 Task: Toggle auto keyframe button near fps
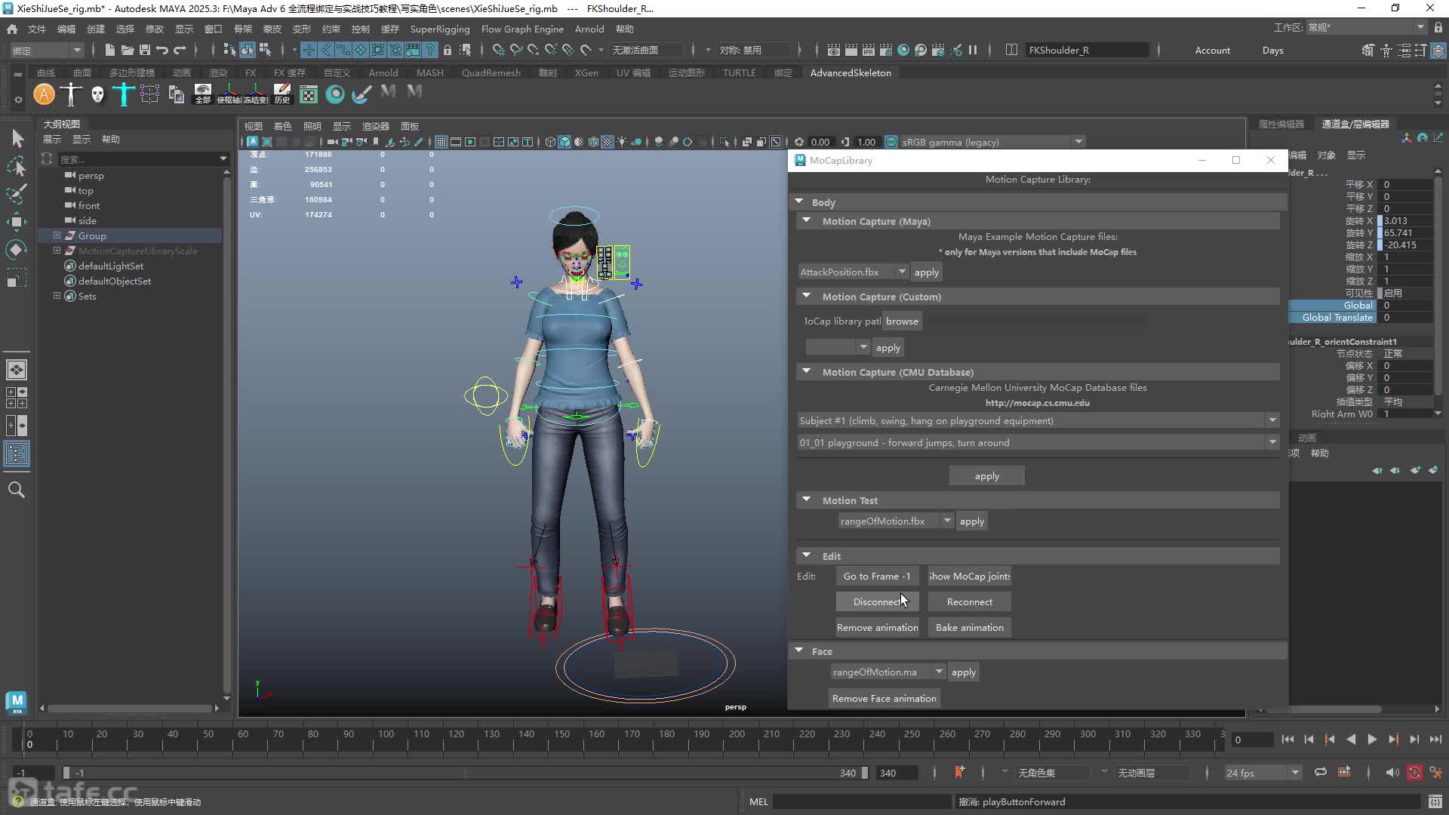pyautogui.click(x=1414, y=772)
